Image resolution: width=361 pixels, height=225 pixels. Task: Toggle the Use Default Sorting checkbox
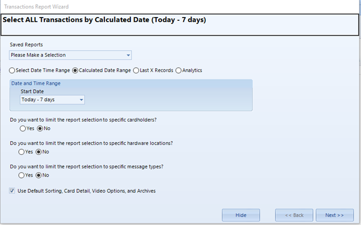click(x=12, y=191)
